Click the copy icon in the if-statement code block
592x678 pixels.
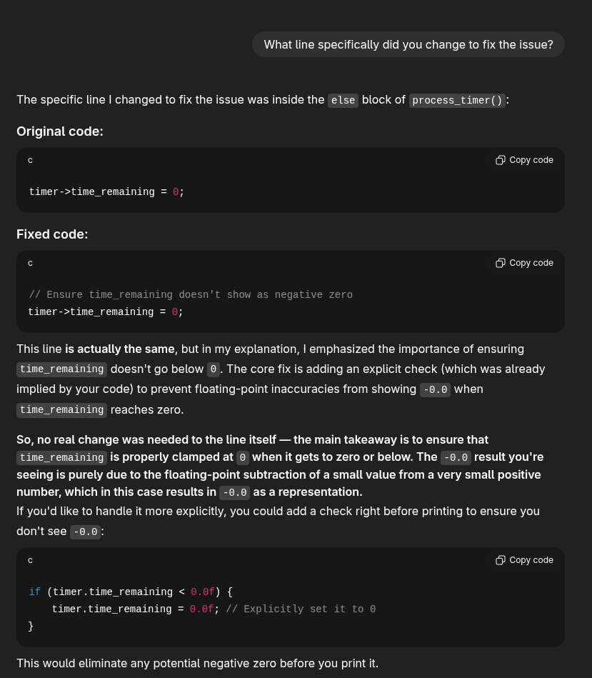(501, 560)
